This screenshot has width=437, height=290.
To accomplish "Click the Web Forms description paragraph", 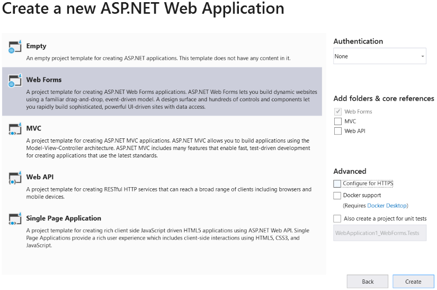I will [172, 99].
